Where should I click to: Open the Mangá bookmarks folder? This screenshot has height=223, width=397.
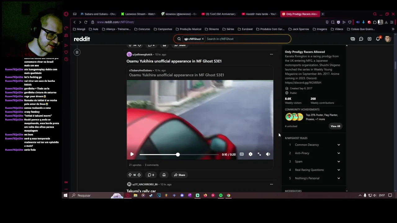pyautogui.click(x=79, y=29)
